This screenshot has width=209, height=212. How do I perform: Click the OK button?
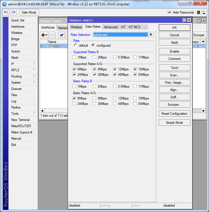coord(175,28)
